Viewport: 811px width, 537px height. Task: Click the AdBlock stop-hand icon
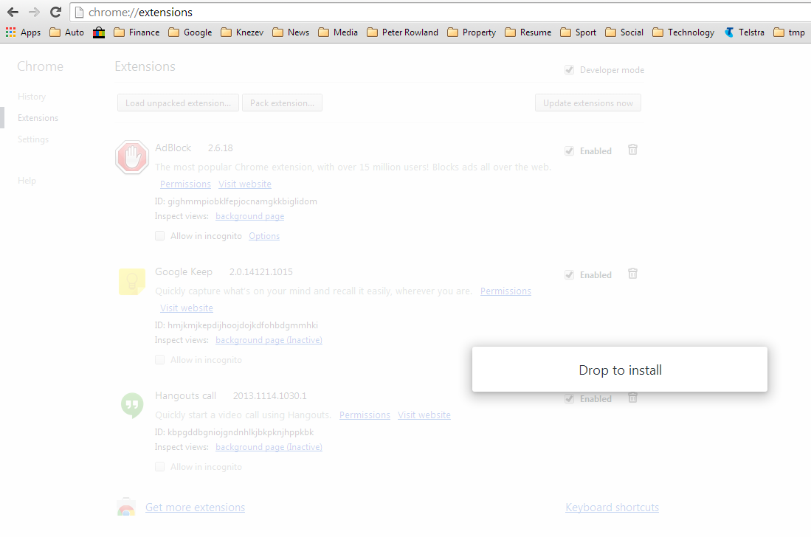pos(132,157)
